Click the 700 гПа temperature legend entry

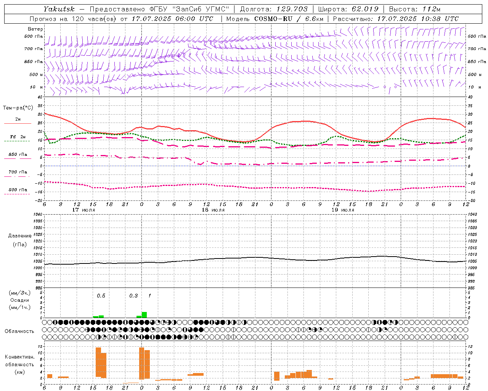coord(18,172)
